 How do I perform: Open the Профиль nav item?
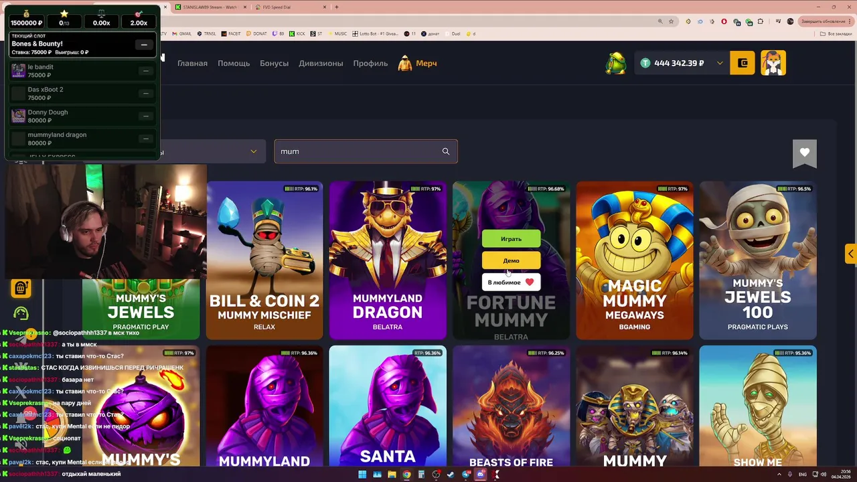pos(370,63)
